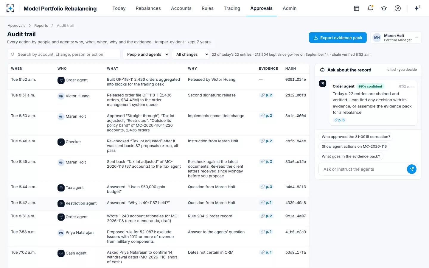Select 'Show agent actions on MC-2026-118' suggestion
The image size is (429, 268).
(354, 147)
